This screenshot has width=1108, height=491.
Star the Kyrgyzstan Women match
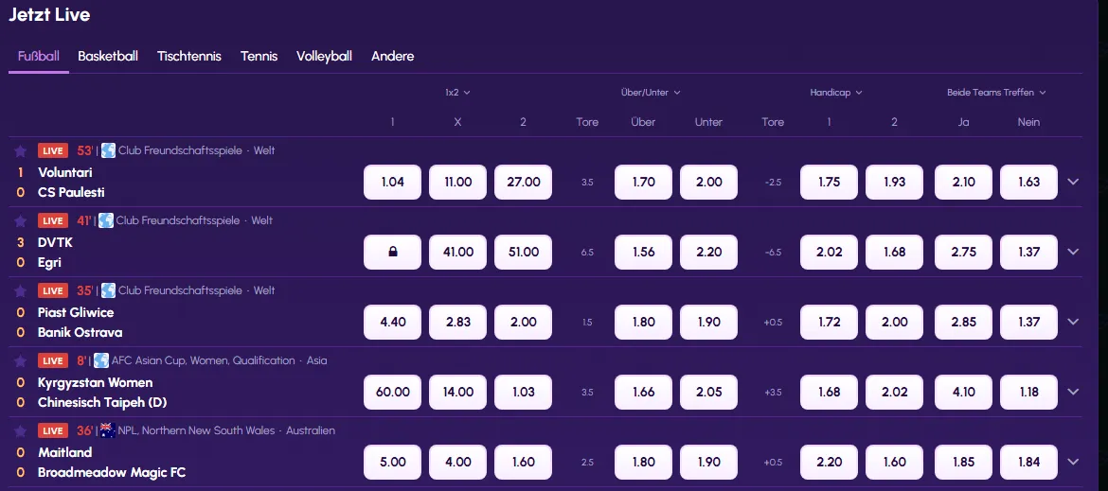[x=21, y=360]
